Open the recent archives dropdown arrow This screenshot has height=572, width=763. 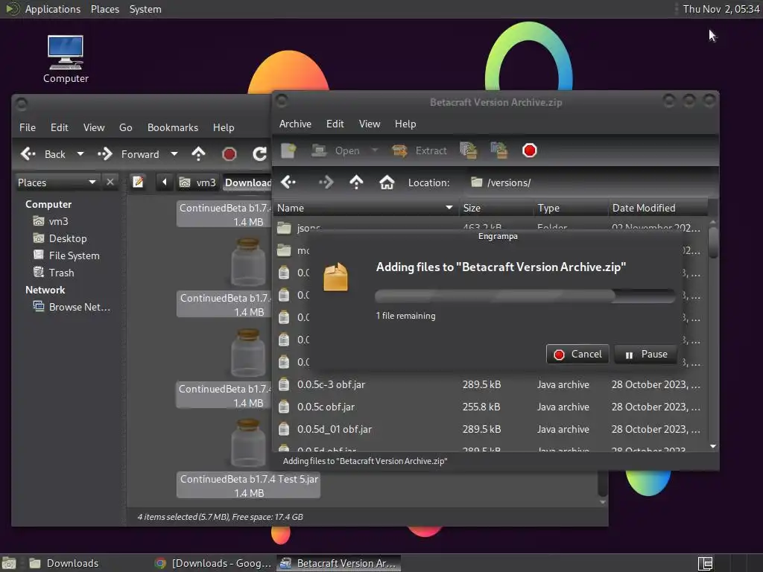click(375, 150)
